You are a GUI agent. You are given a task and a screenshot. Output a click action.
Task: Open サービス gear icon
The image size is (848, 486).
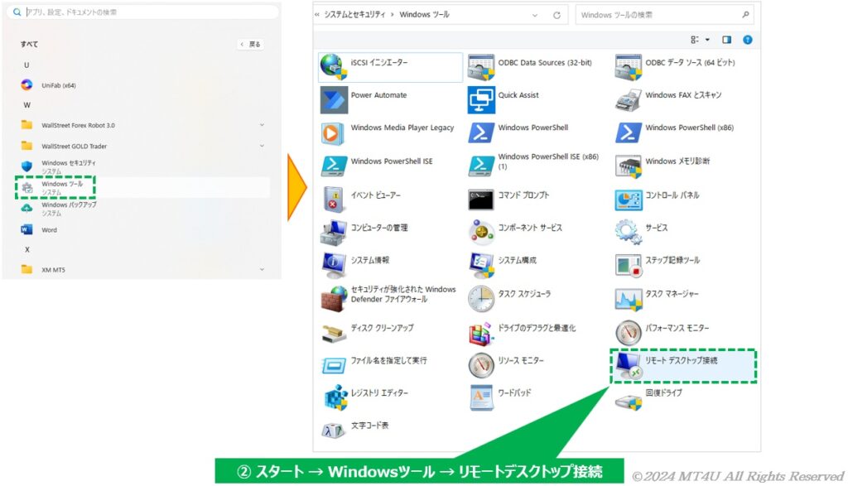pos(628,233)
